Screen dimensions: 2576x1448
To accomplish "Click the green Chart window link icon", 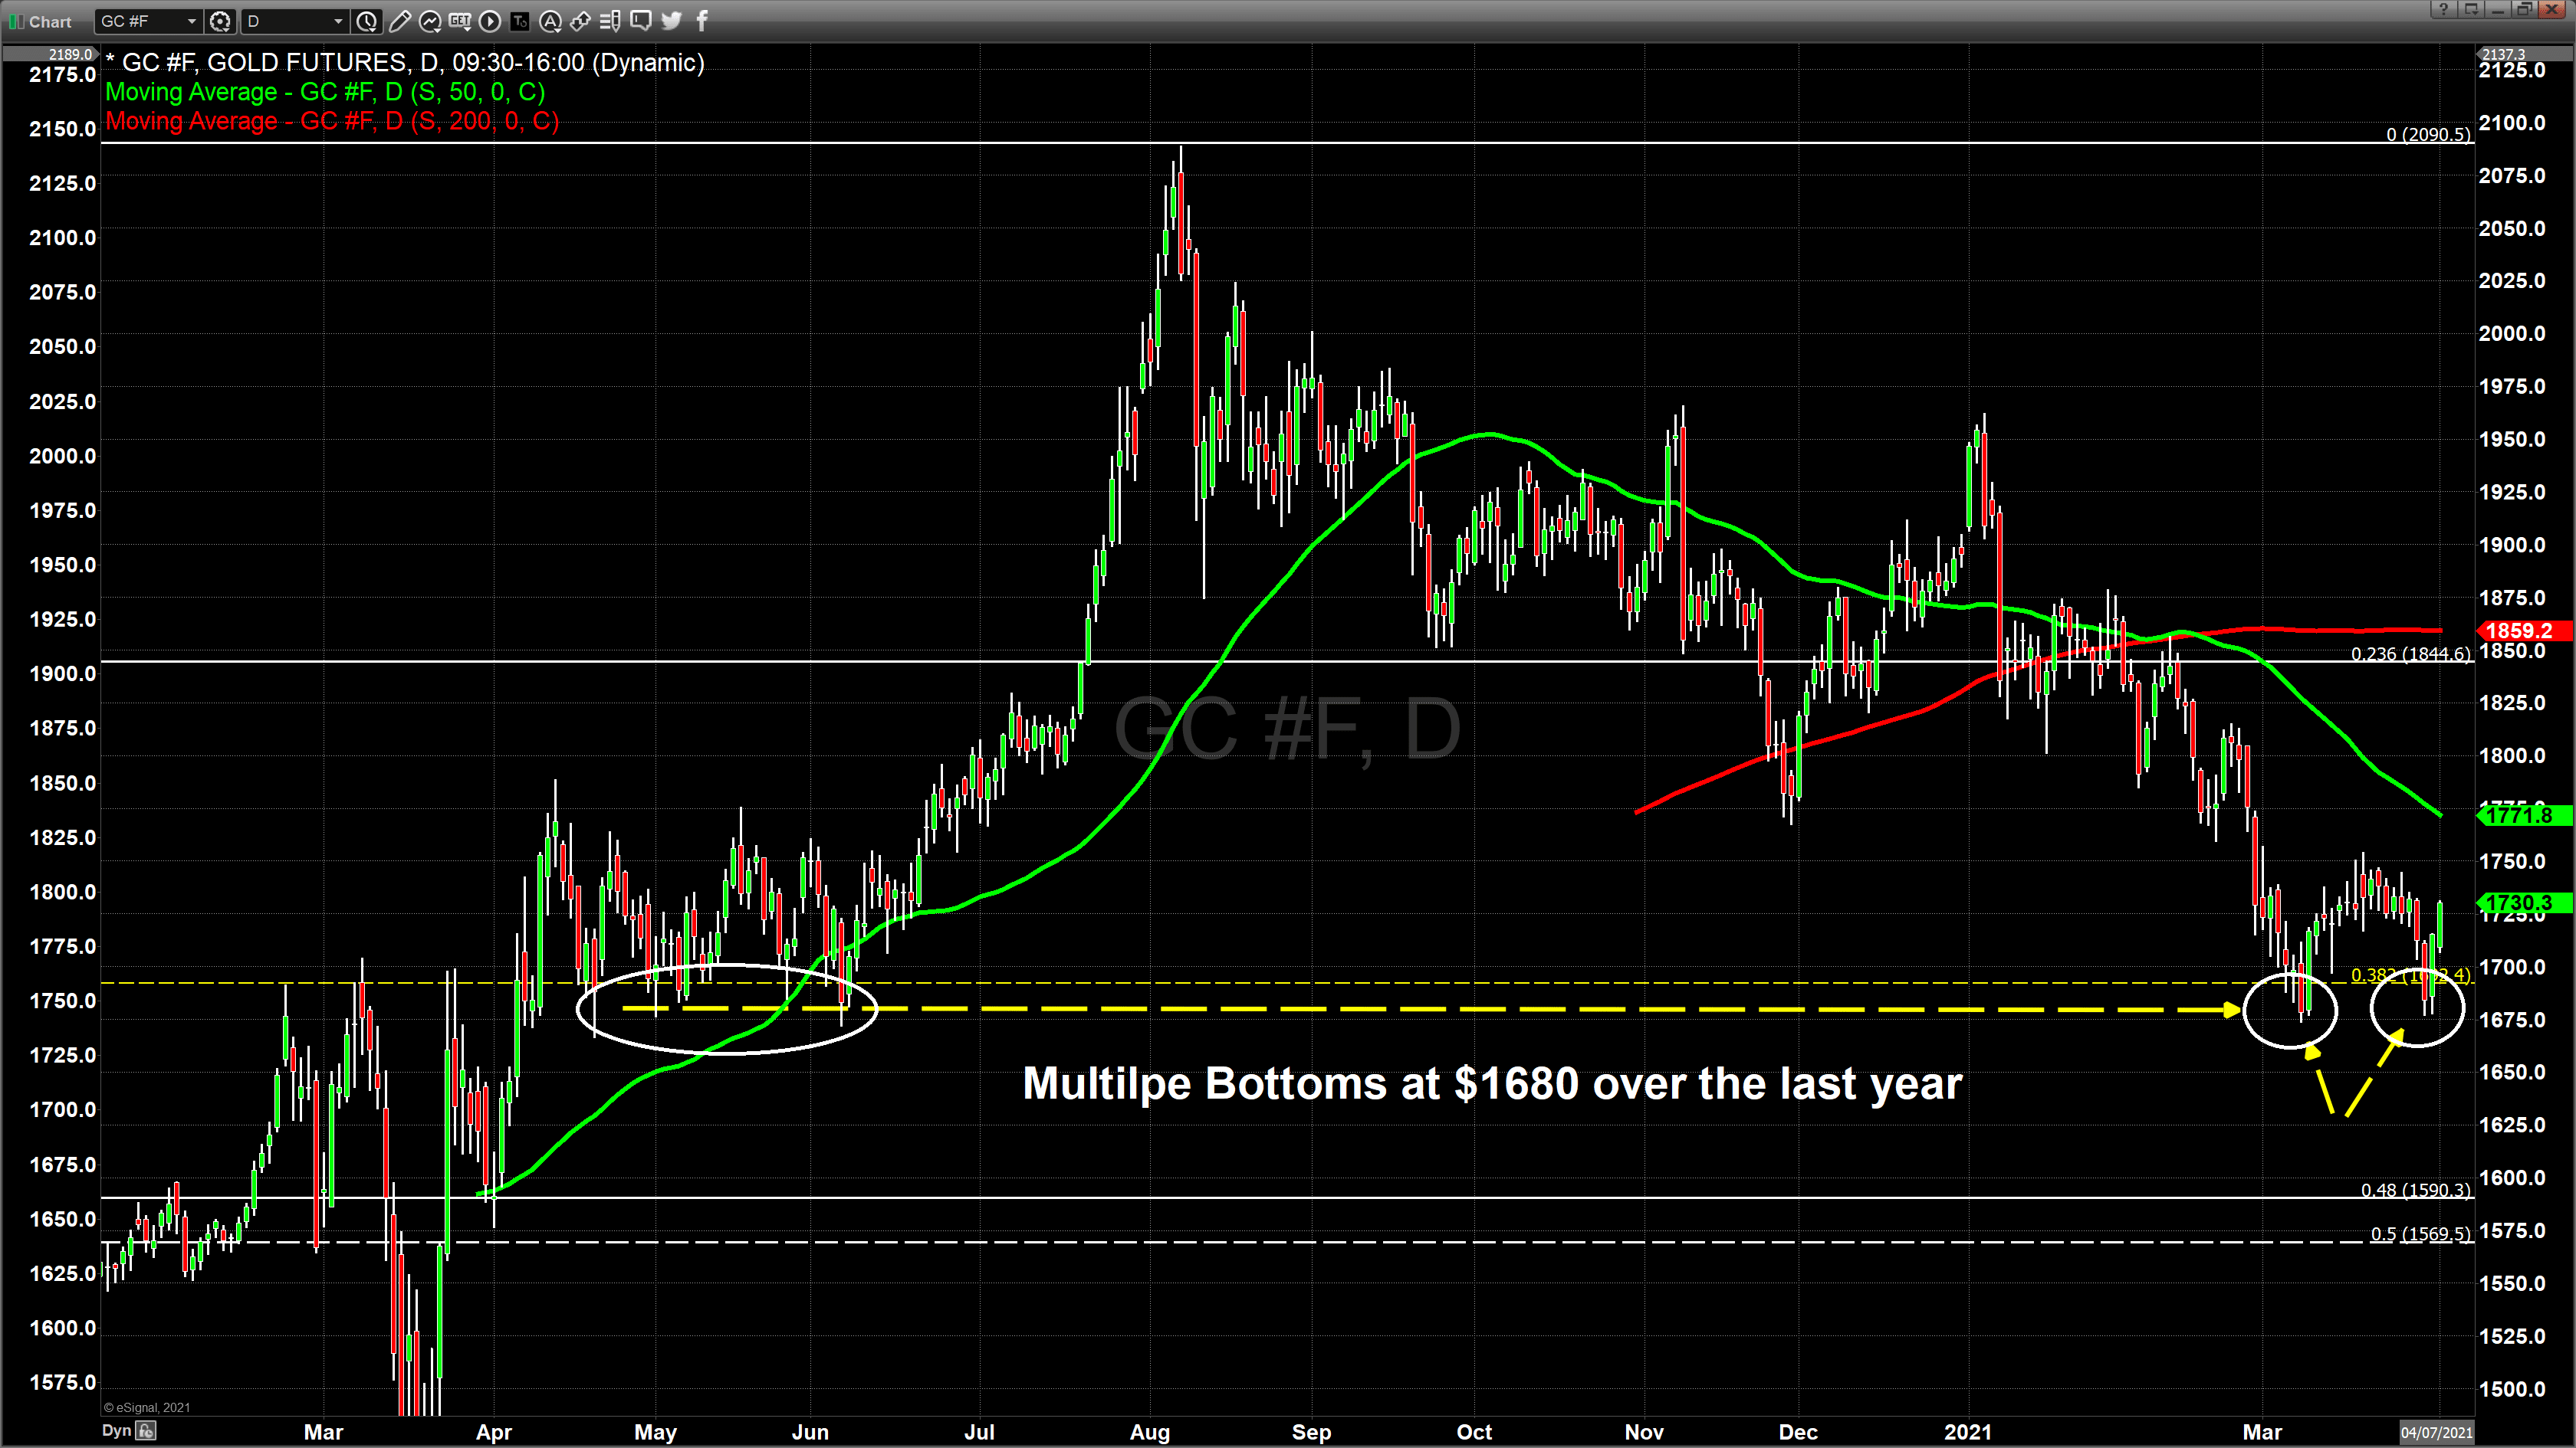I will [16, 21].
